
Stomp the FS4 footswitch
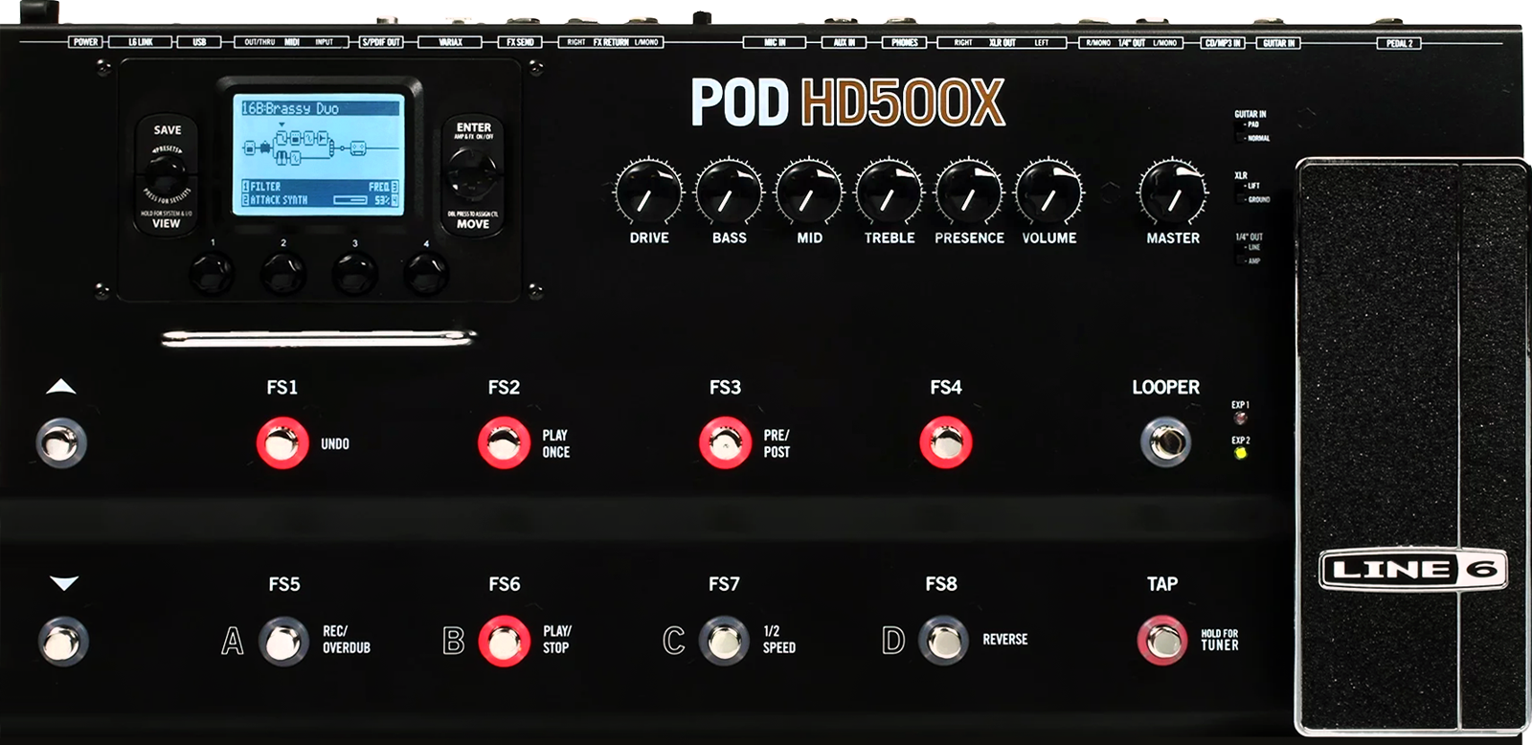coord(946,443)
